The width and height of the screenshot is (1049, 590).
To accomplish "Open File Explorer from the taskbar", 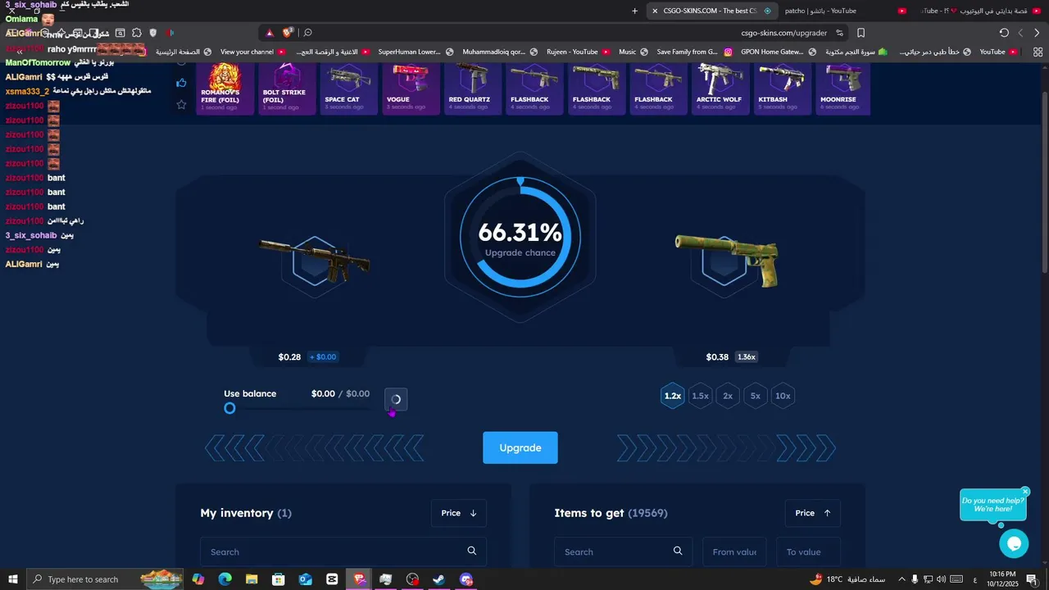I will [x=252, y=579].
